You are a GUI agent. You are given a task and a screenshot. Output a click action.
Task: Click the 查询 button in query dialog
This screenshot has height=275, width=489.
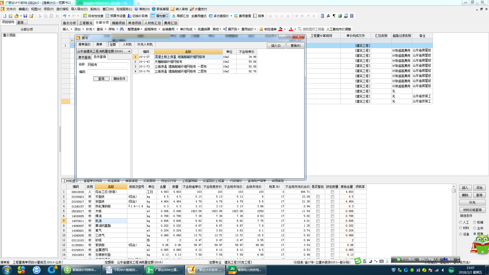[101, 79]
